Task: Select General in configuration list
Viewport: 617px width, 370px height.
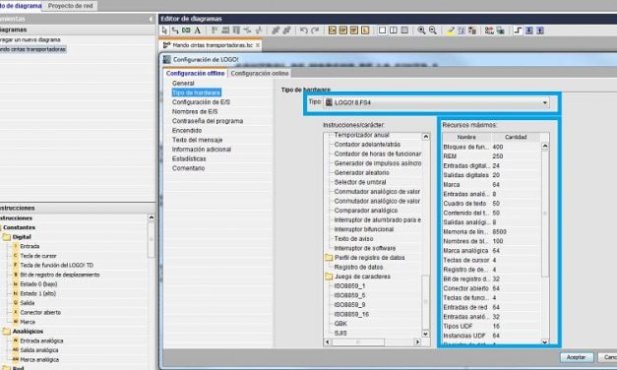Action: pos(183,83)
